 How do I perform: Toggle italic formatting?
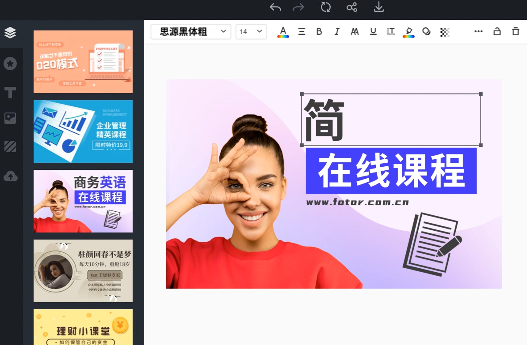pyautogui.click(x=337, y=31)
